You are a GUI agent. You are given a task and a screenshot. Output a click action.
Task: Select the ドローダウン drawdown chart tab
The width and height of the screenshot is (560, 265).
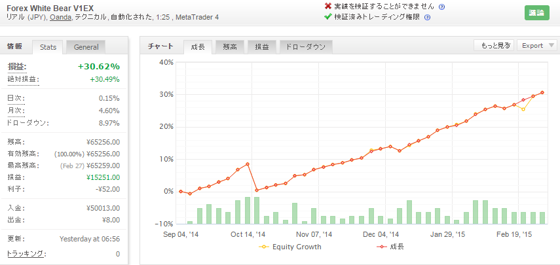[x=306, y=47]
